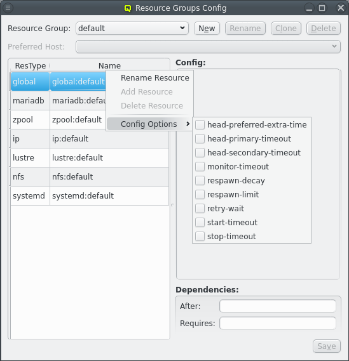Enable head-primary-timeout option

200,139
